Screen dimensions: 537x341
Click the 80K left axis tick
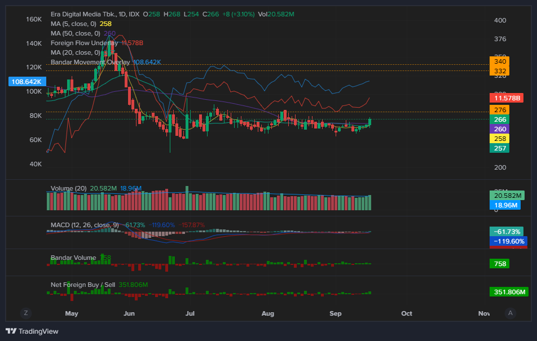36,116
